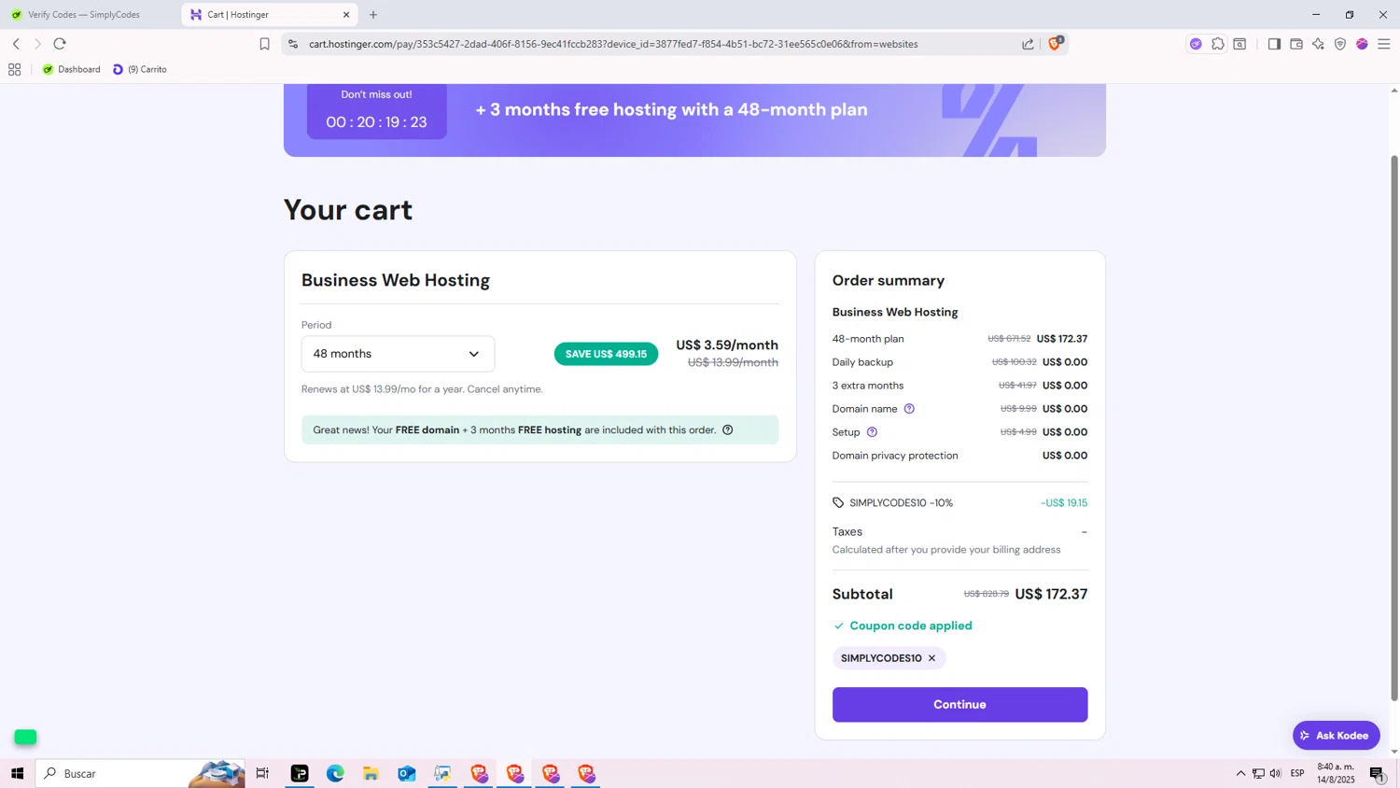Open the extensions puzzle icon
Viewport: 1400px width, 788px height.
pyautogui.click(x=1218, y=44)
